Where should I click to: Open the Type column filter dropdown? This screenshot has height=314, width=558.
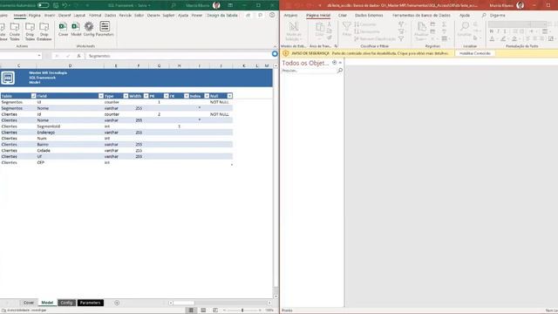pyautogui.click(x=126, y=96)
